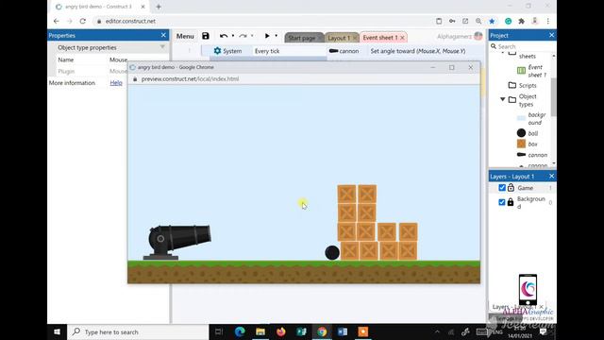Open Word from the taskbar
Viewport: 604px width, 340px height.
coord(343,331)
